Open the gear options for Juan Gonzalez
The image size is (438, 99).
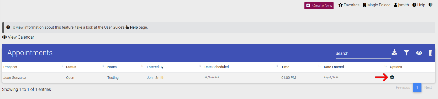point(392,77)
